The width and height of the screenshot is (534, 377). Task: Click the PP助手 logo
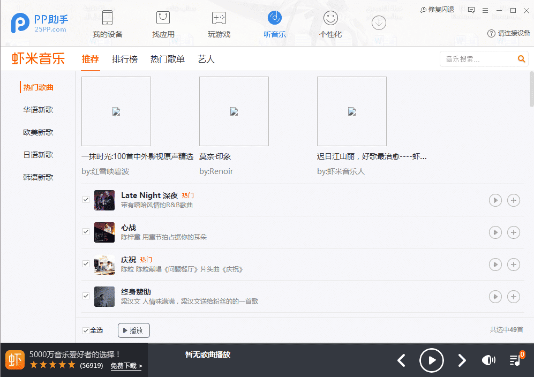point(40,23)
